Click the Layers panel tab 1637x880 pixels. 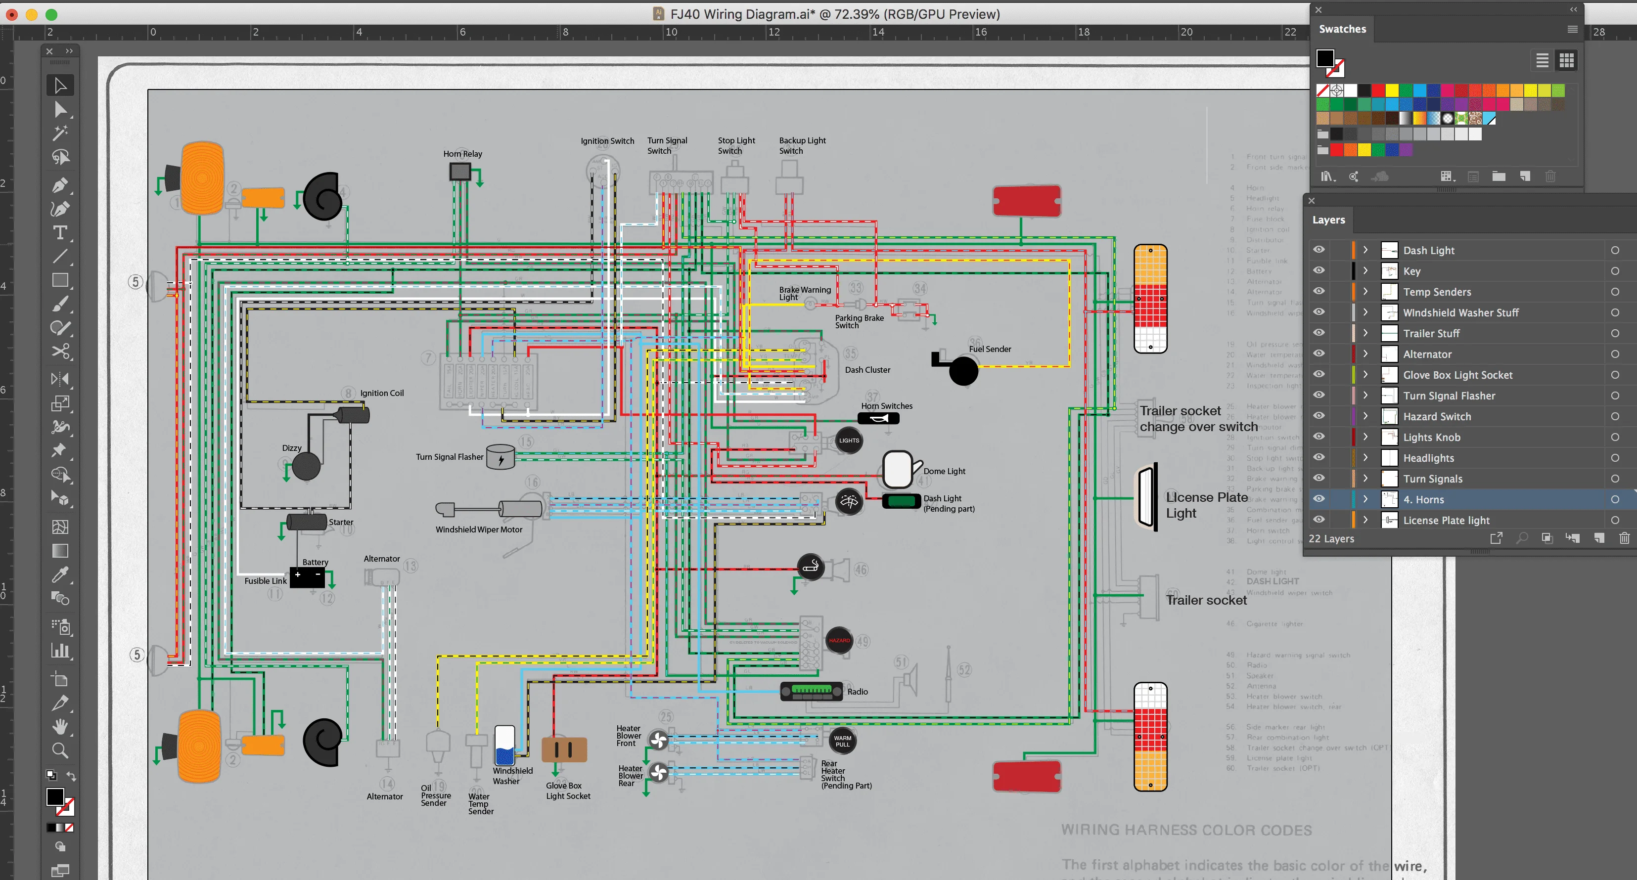pyautogui.click(x=1328, y=220)
